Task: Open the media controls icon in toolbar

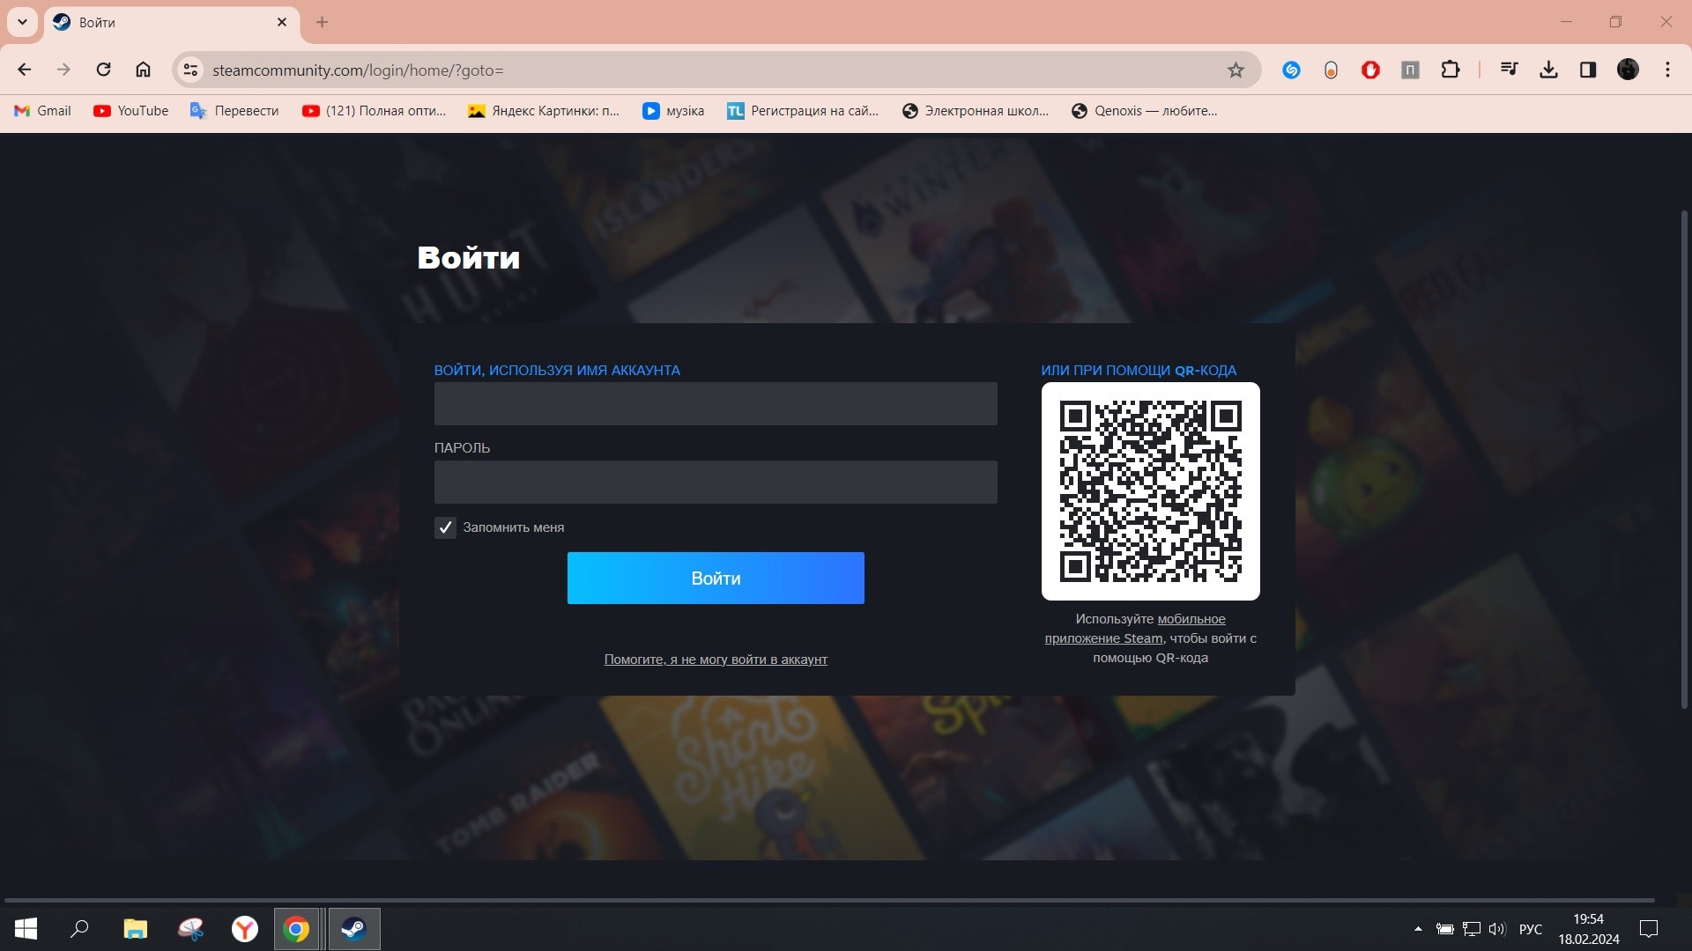Action: point(1509,70)
